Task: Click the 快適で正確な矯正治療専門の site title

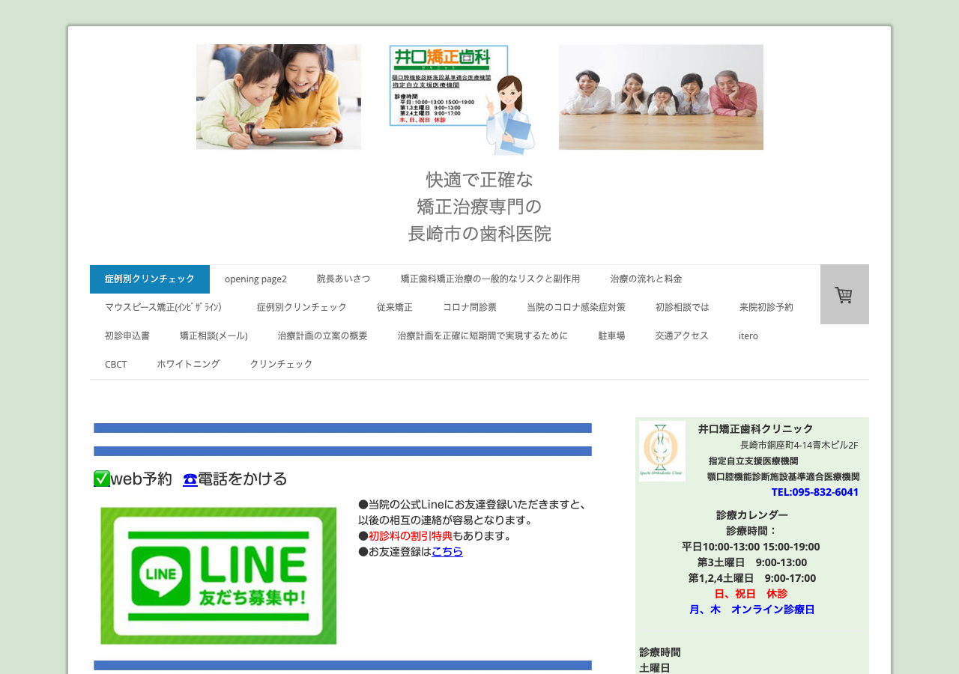Action: (479, 207)
